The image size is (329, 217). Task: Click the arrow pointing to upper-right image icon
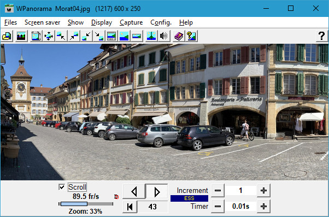click(74, 36)
